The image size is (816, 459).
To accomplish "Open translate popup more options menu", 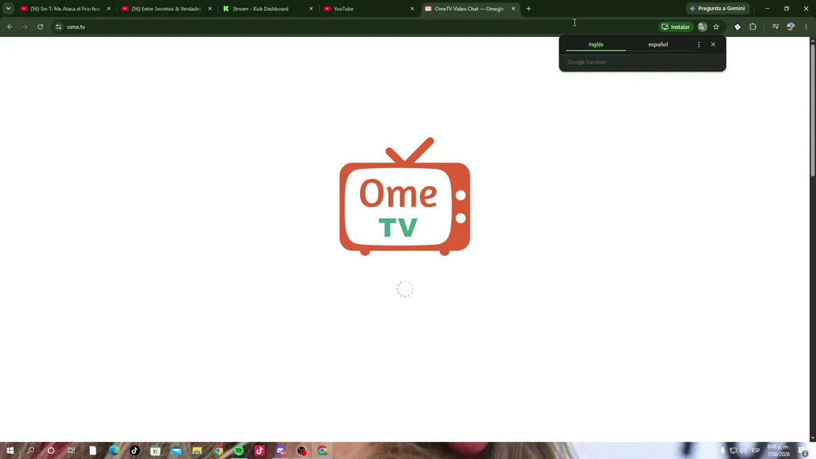I will coord(699,45).
